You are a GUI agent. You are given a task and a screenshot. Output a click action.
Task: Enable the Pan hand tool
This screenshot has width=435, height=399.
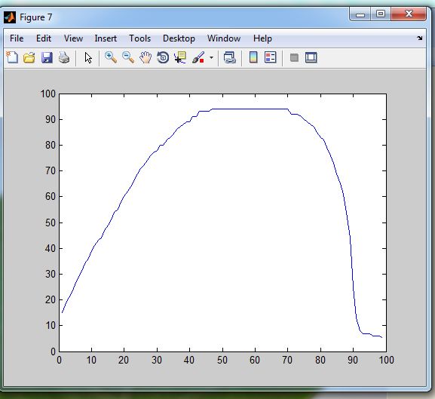146,57
